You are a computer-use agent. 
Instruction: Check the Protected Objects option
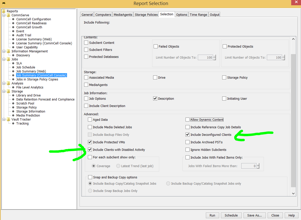[x=225, y=46]
